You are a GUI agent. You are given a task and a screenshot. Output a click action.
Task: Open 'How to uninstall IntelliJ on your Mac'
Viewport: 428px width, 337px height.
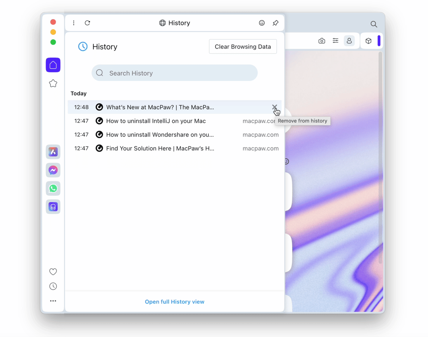156,121
